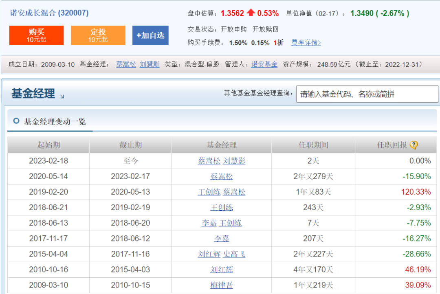The image size is (440, 294).
Task: Click 李嘉 in the 2017-11-17 row
Action: click(x=222, y=239)
